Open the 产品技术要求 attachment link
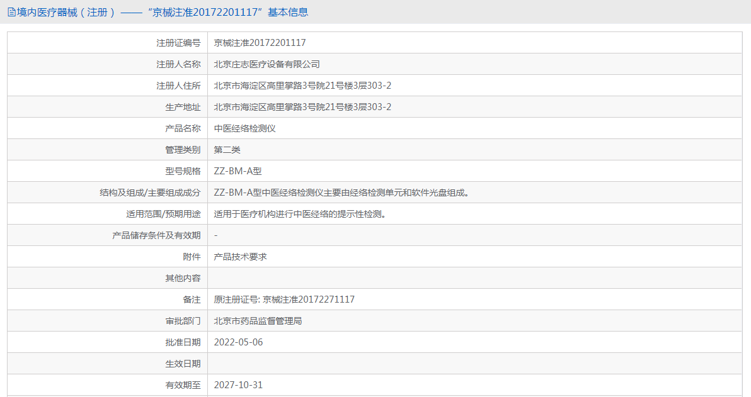 coord(241,257)
